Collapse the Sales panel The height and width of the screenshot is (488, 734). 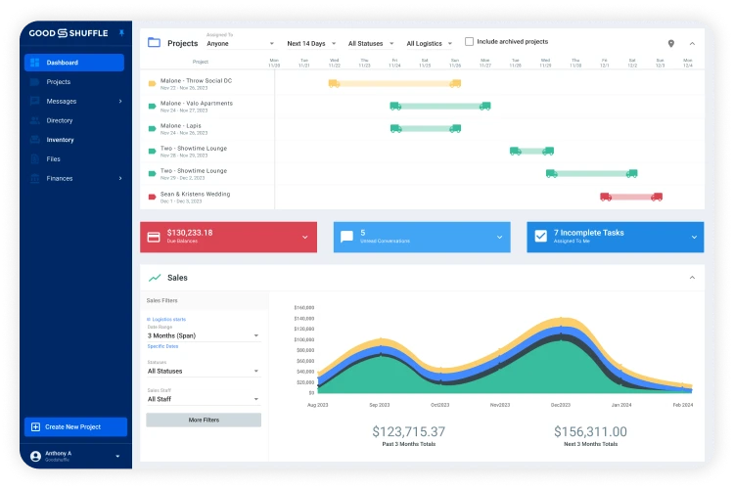692,278
